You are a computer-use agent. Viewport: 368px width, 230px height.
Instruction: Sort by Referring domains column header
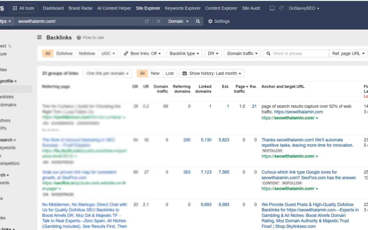(x=182, y=89)
